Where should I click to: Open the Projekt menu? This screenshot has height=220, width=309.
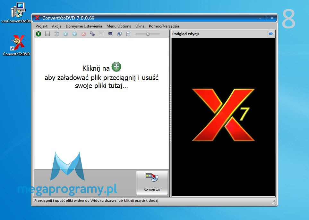pos(42,26)
